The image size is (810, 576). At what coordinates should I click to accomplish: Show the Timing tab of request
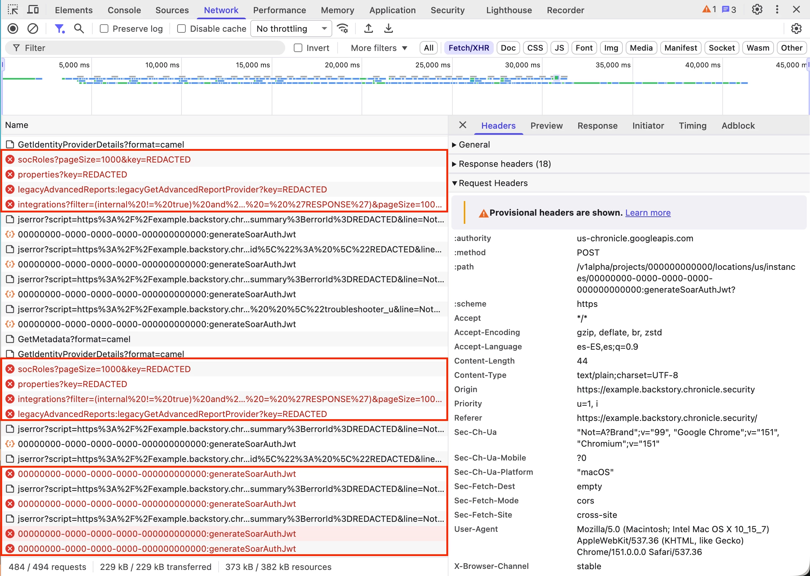tap(692, 125)
